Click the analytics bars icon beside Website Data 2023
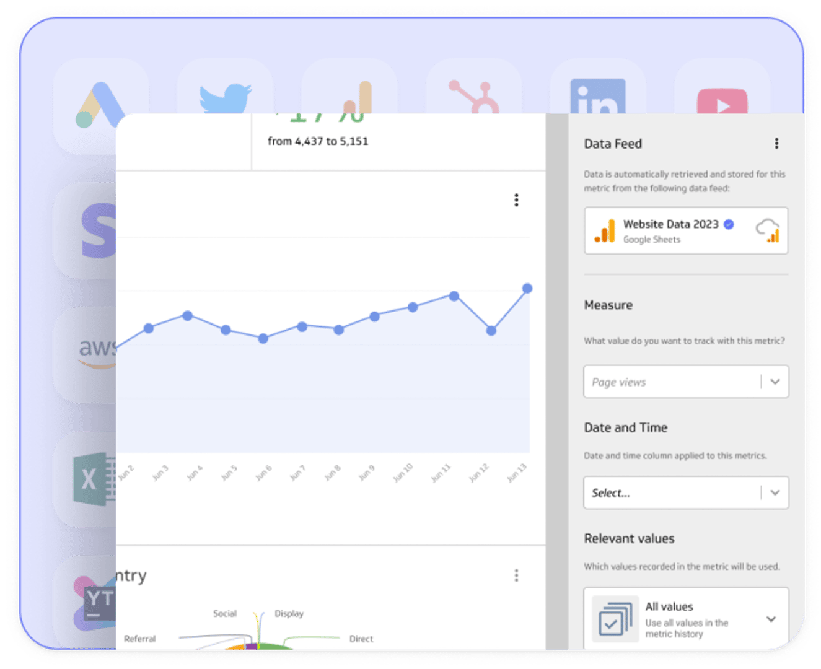 click(605, 230)
